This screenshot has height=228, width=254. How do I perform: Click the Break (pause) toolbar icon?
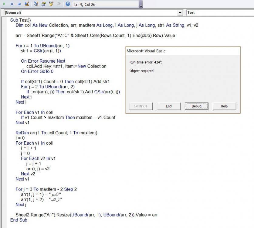point(12,4)
